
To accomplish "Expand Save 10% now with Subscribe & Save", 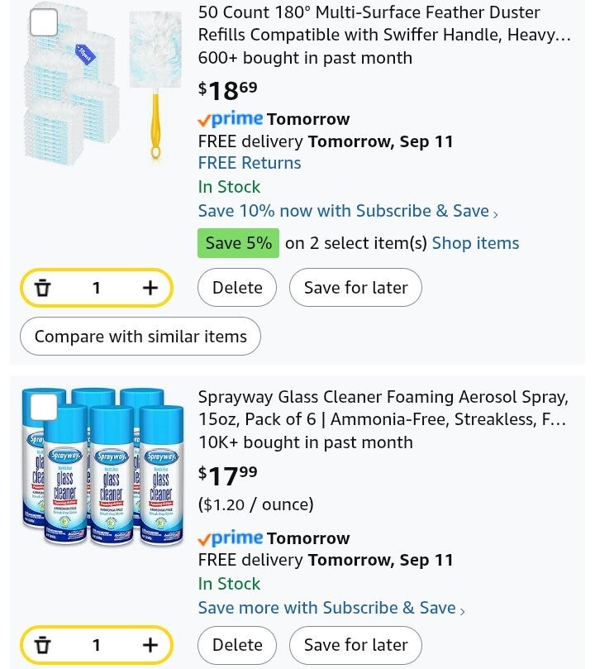I will coord(348,211).
